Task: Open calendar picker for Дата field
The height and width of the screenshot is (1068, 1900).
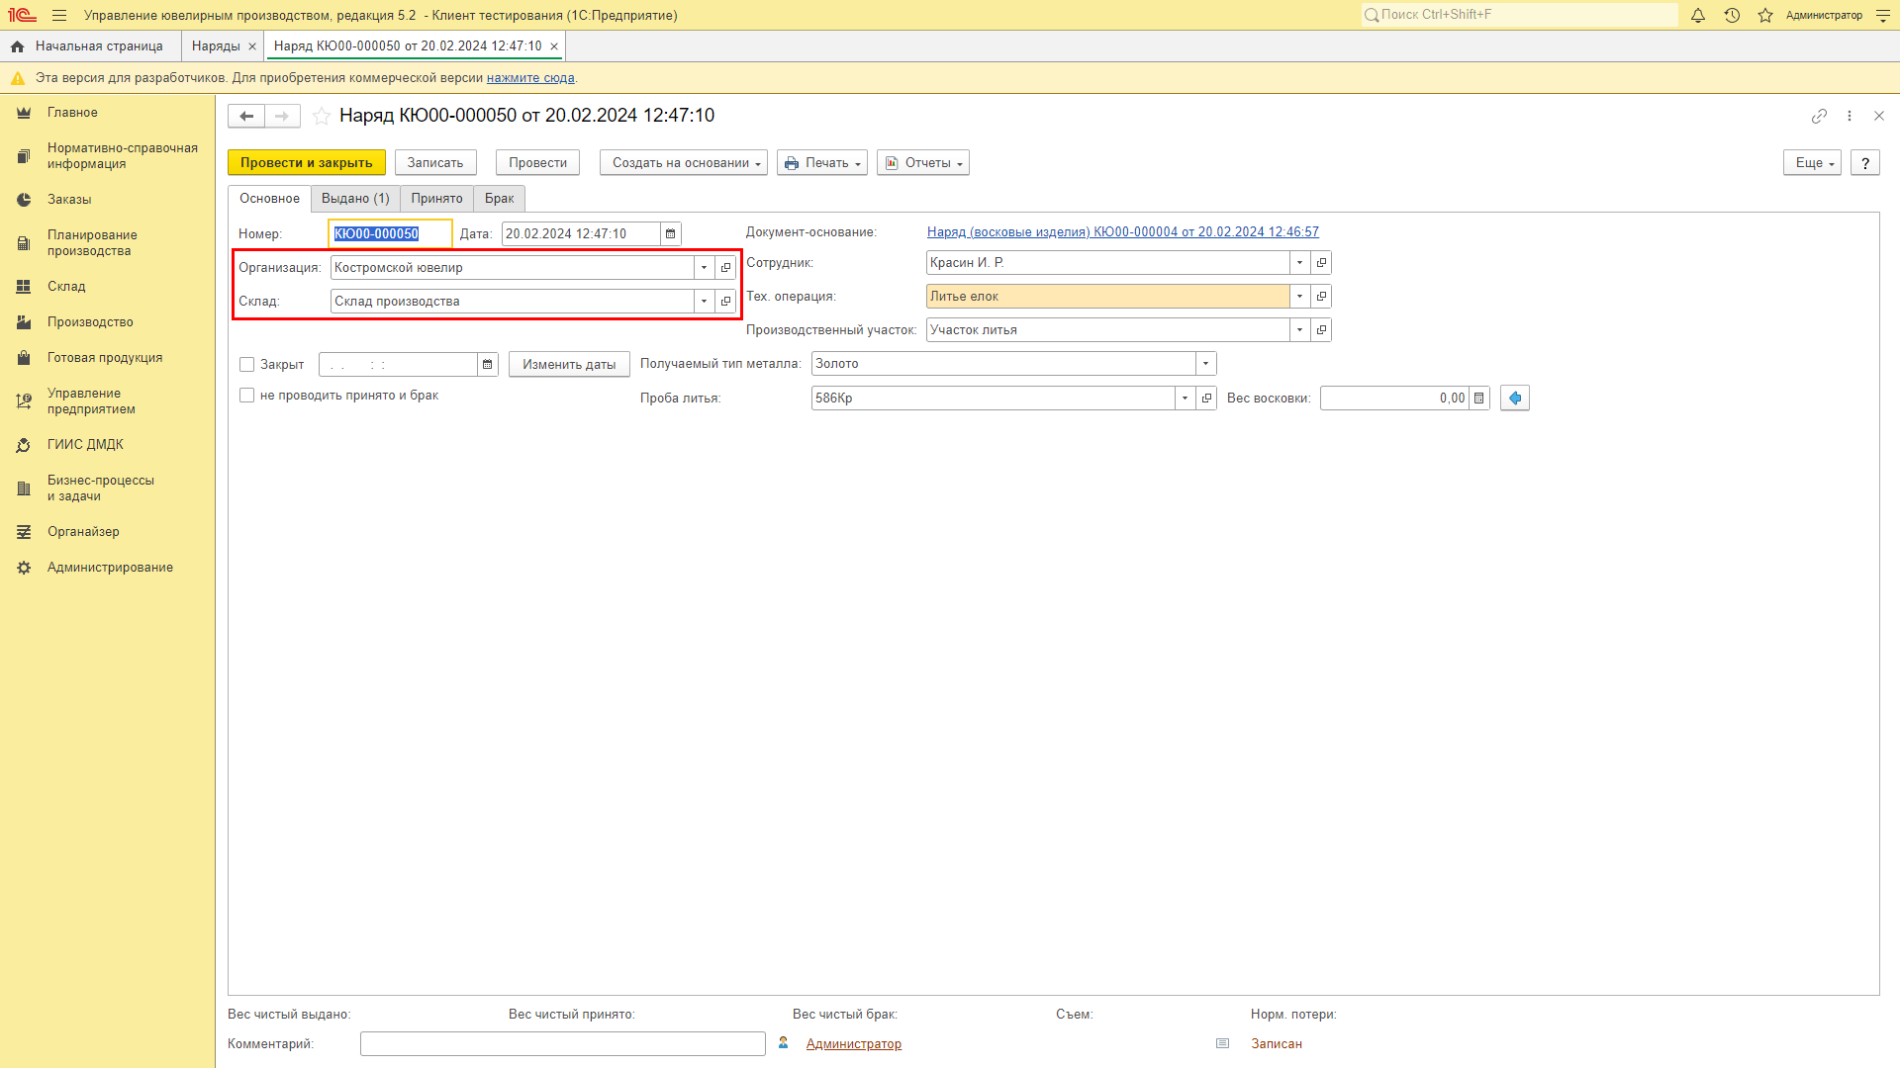Action: (671, 234)
